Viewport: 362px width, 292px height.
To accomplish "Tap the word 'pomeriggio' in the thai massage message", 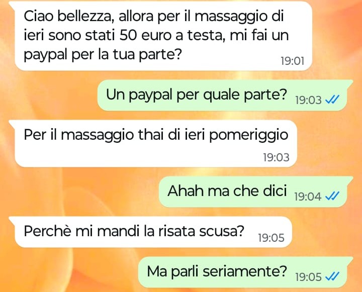I will point(249,135).
